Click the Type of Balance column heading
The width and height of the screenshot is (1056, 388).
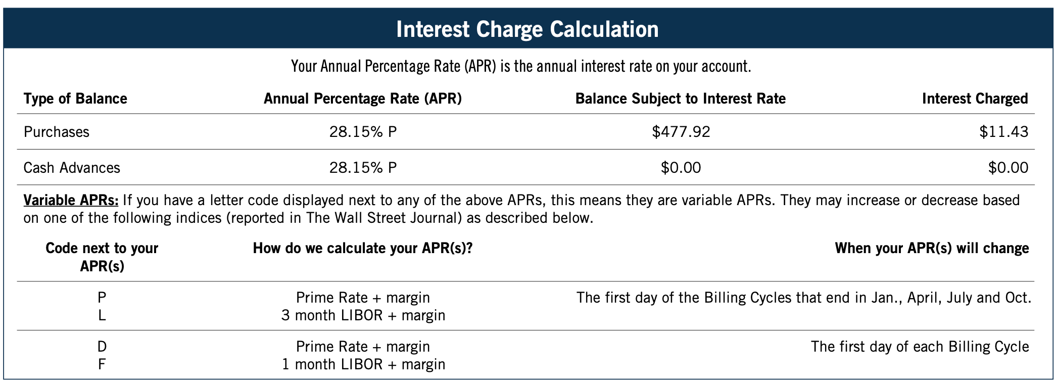coord(75,99)
